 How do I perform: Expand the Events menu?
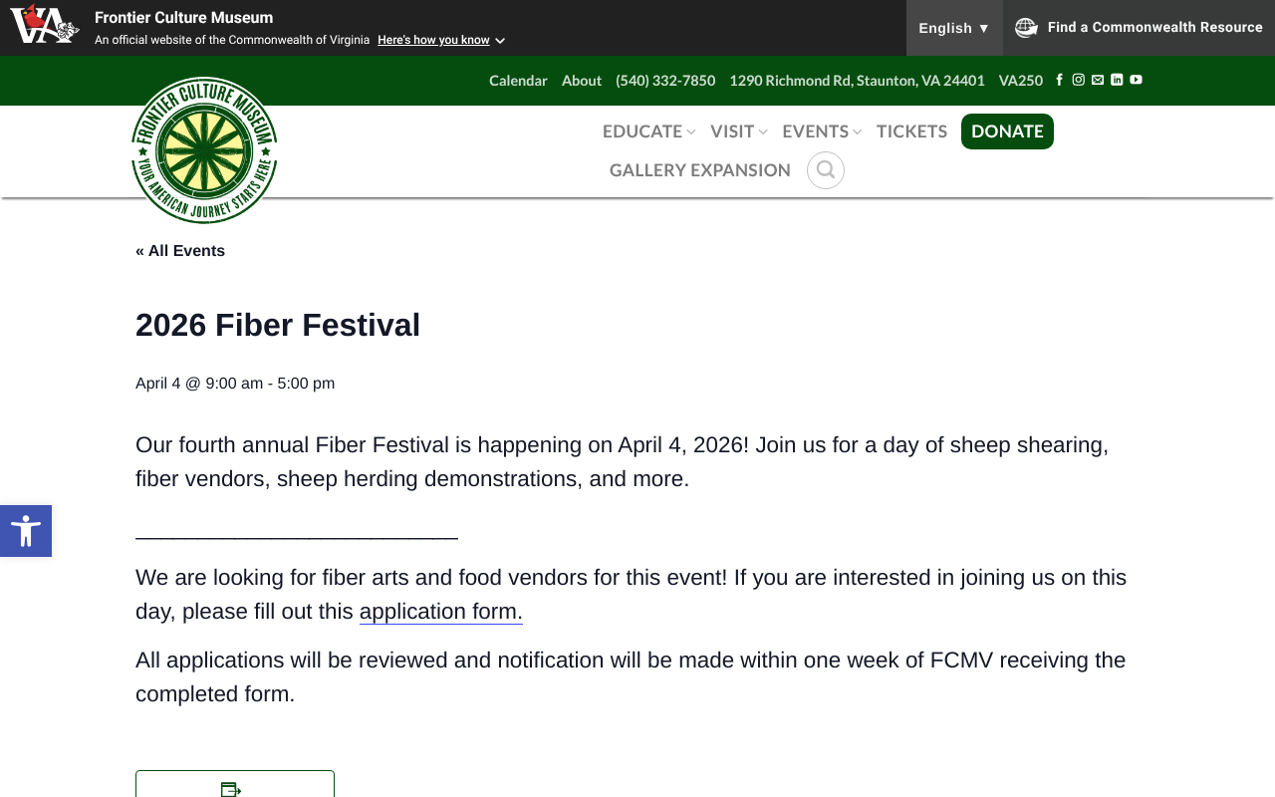(822, 132)
